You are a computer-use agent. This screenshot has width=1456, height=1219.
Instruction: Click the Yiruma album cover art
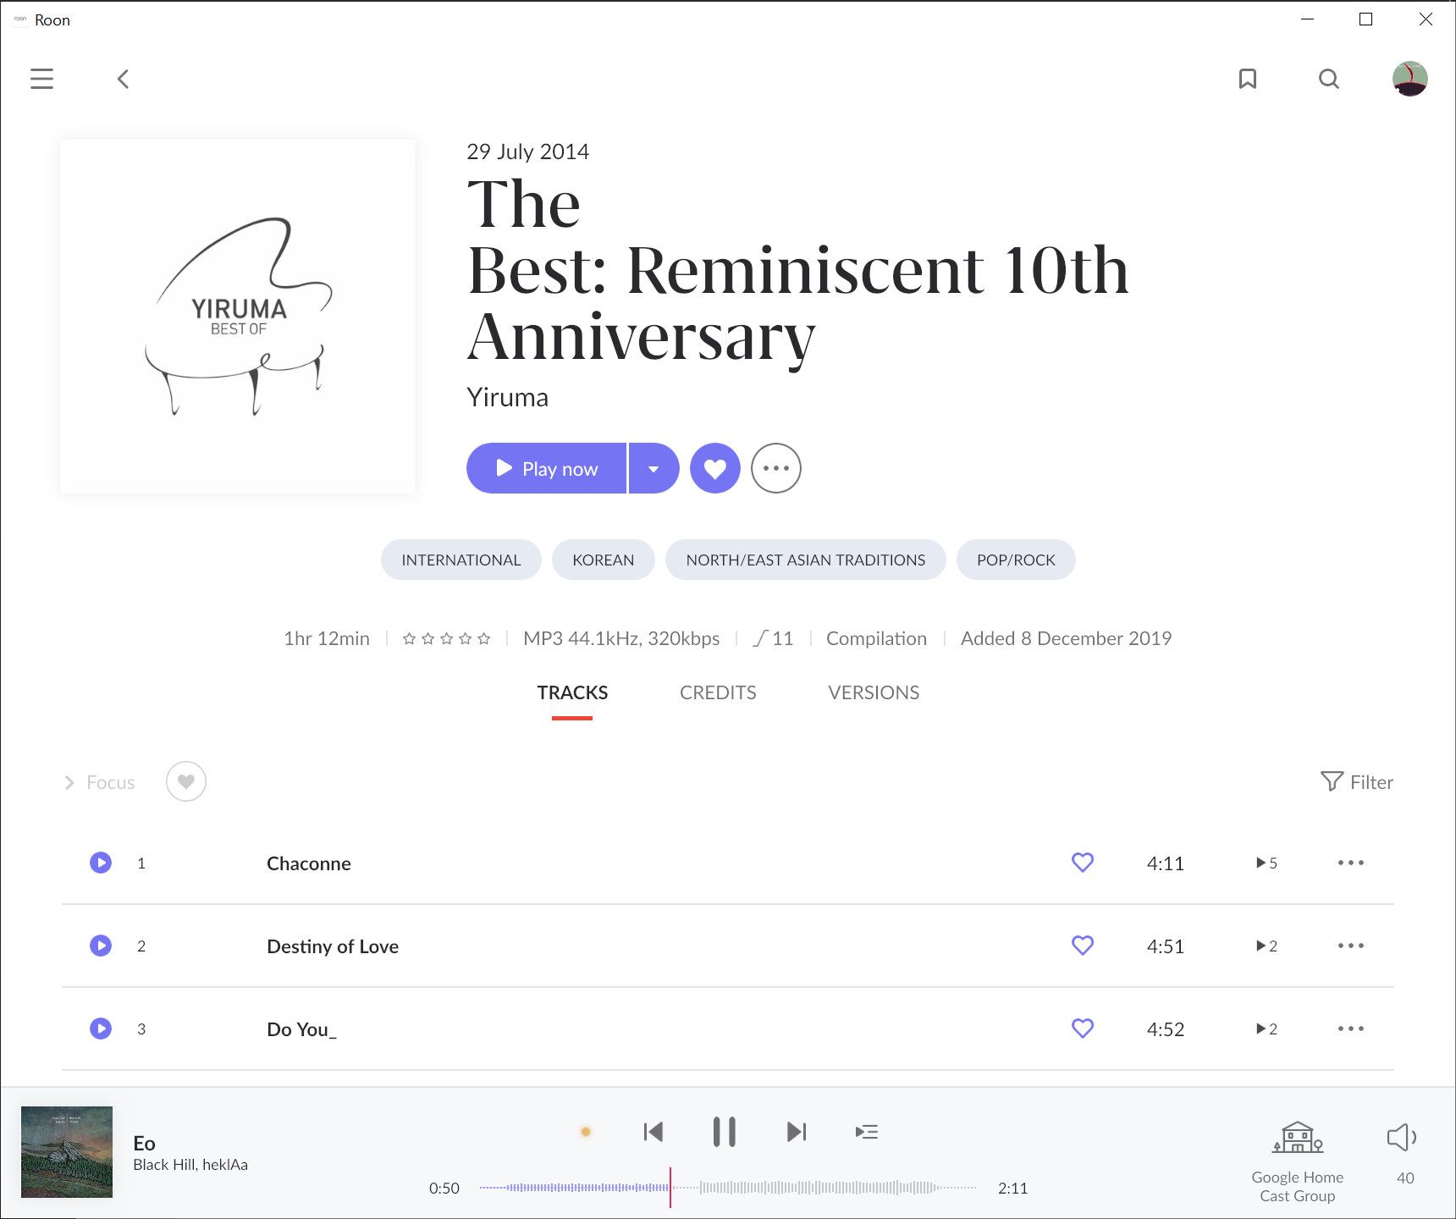[x=238, y=317]
